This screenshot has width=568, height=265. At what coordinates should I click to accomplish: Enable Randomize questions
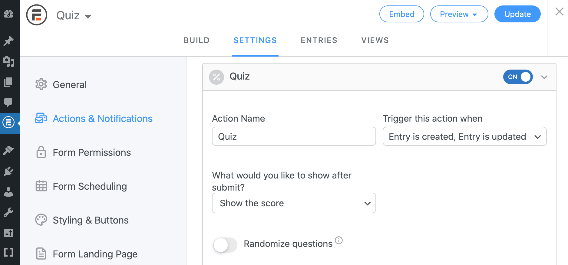pyautogui.click(x=225, y=245)
